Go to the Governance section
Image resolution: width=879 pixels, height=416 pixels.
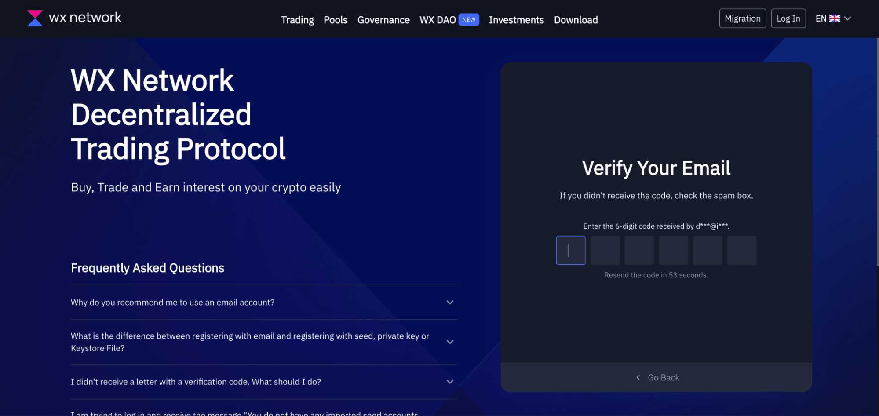383,20
